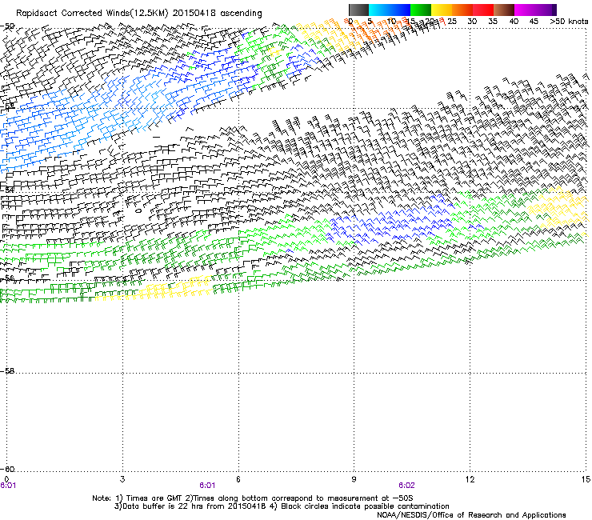The width and height of the screenshot is (592, 520).
Task: Click the '3' longitude axis label
Action: pyautogui.click(x=122, y=479)
